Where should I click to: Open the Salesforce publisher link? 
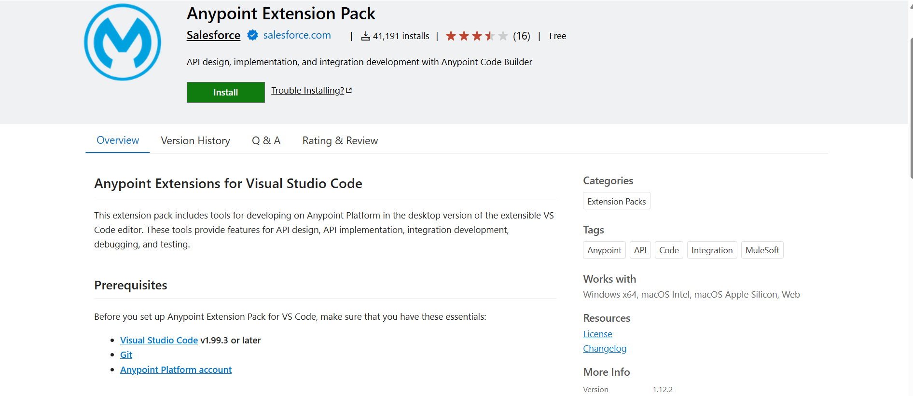coord(213,35)
